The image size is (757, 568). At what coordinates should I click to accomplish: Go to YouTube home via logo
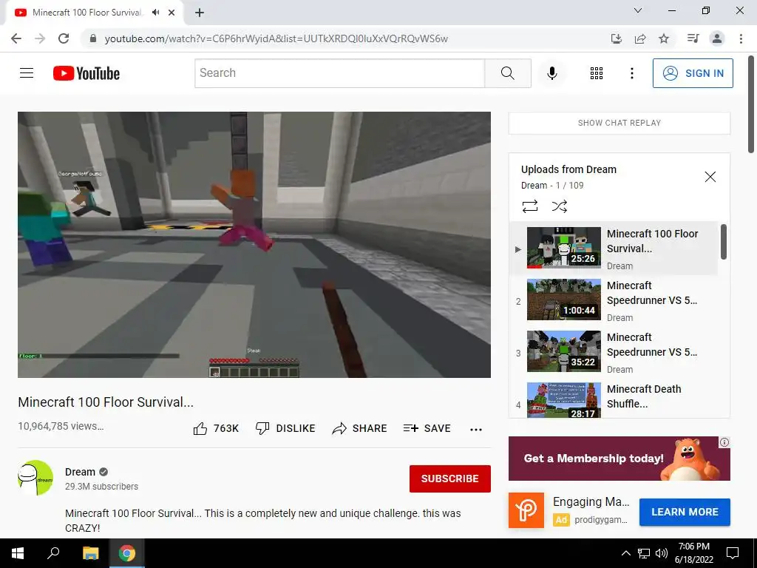tap(86, 73)
